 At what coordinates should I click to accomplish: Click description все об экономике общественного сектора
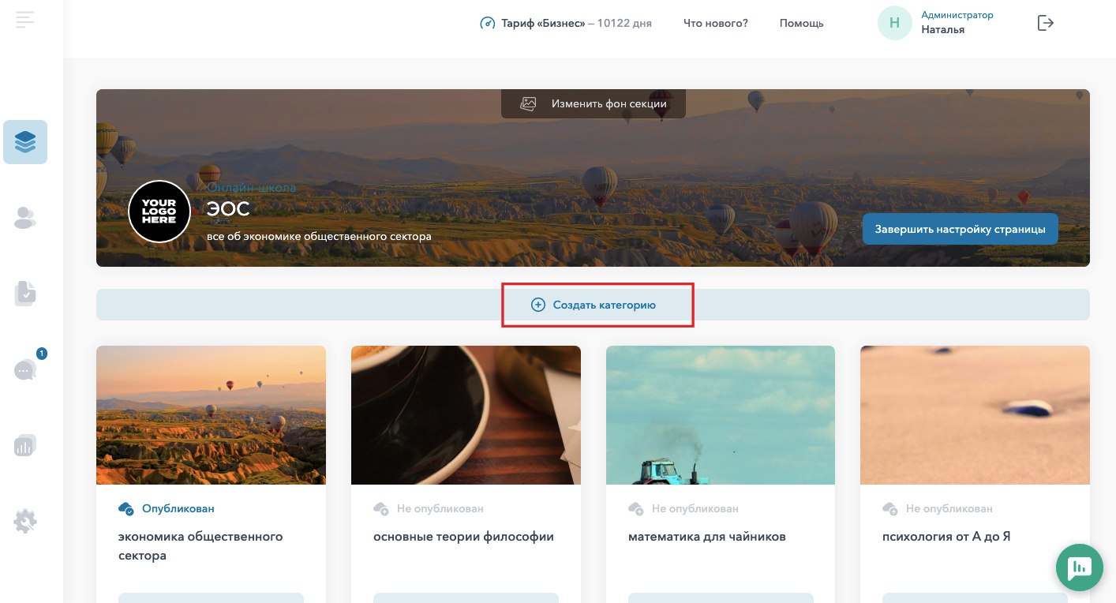319,236
